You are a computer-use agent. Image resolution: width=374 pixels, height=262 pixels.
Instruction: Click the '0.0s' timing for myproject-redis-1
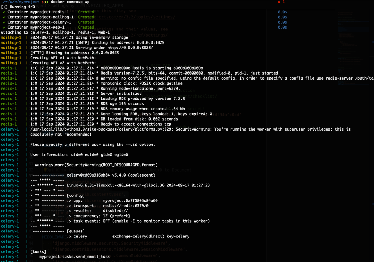click(x=282, y=12)
